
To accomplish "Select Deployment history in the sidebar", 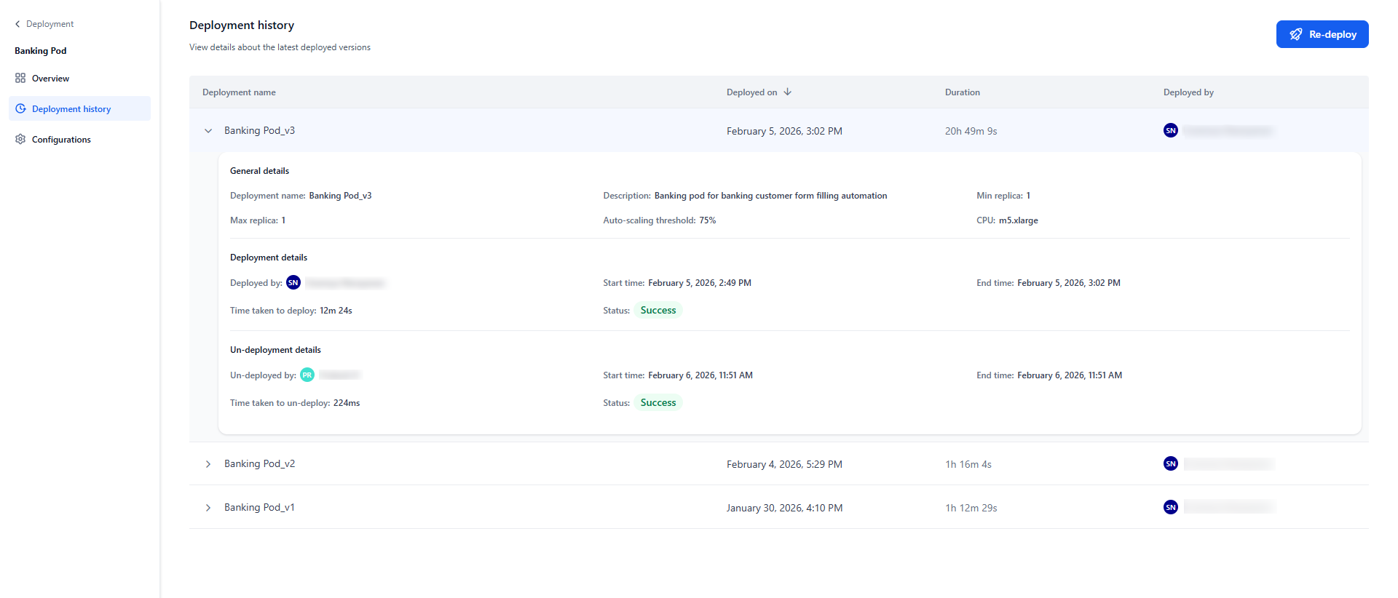I will pos(71,109).
